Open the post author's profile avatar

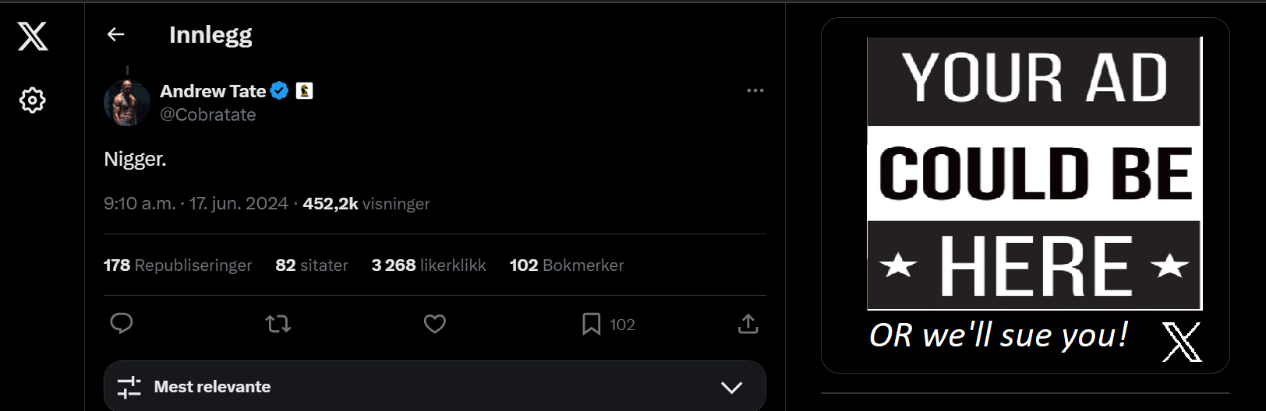click(127, 103)
